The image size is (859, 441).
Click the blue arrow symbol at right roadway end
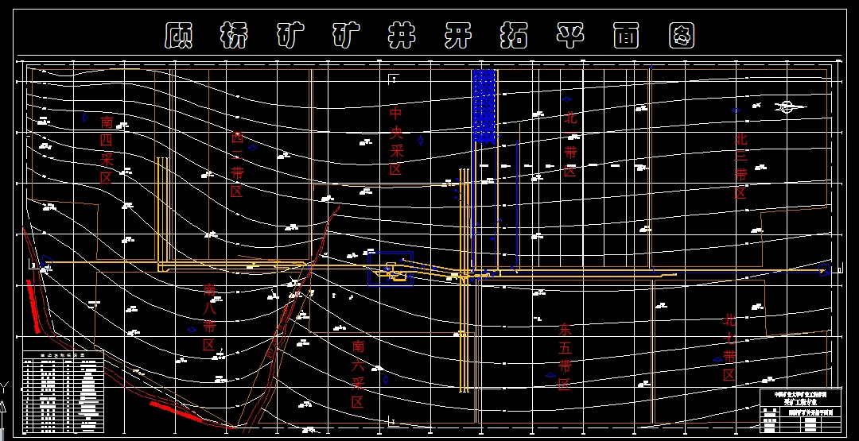click(x=824, y=269)
